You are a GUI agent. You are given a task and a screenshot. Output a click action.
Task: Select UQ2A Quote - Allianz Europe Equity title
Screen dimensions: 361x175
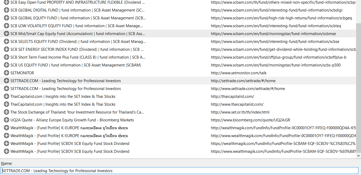pyautogui.click(x=72, y=120)
